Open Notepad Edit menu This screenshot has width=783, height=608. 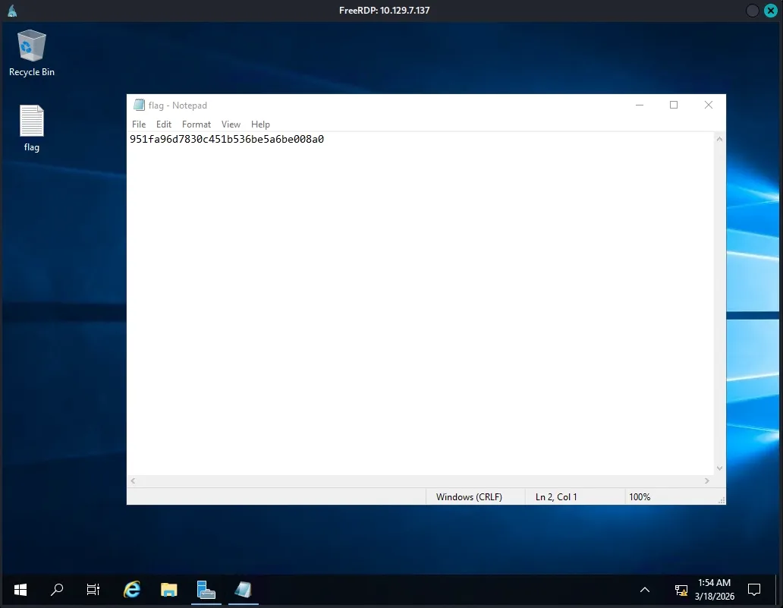point(163,124)
